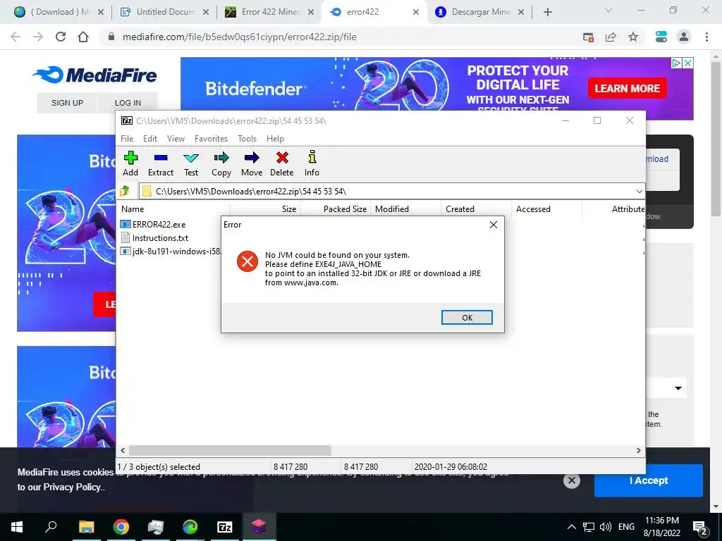This screenshot has width=722, height=541.
Task: Open the Help menu in 7-Zip
Action: point(275,139)
